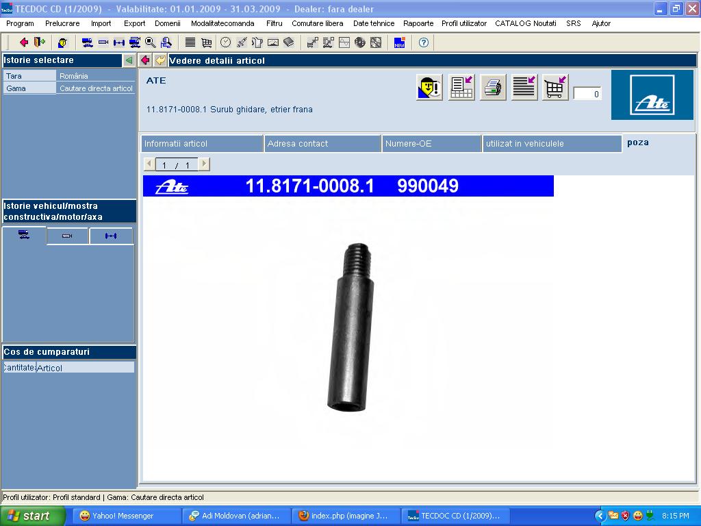This screenshot has height=526, width=701.
Task: Add article to shopping cart button
Action: coord(555,87)
